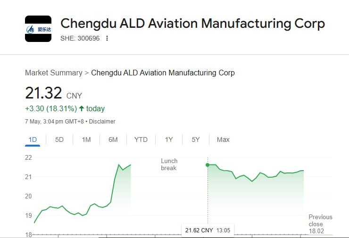Screen dimensions: 349x238
Task: Click the green data point at 13:05
Action: click(208, 165)
